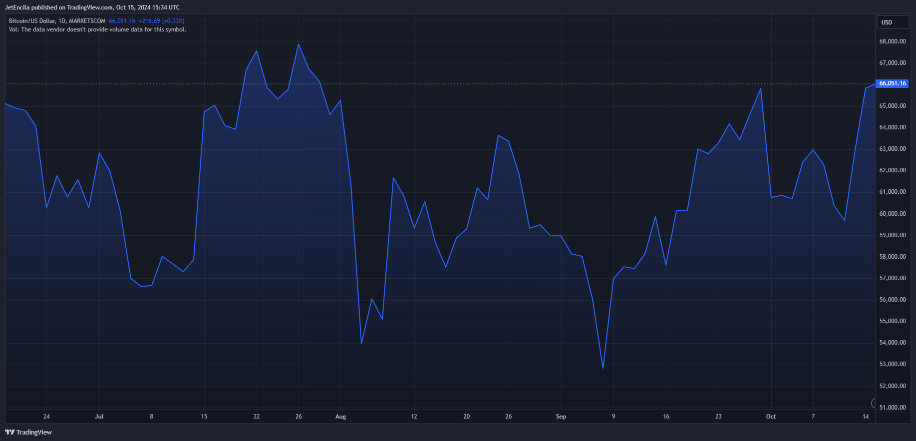
Task: Select the Jul label on time axis
Action: tap(99, 417)
